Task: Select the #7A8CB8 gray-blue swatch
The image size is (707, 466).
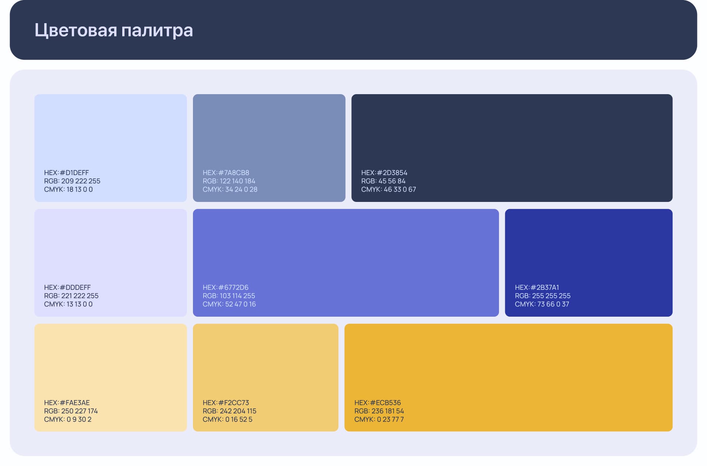Action: click(269, 132)
